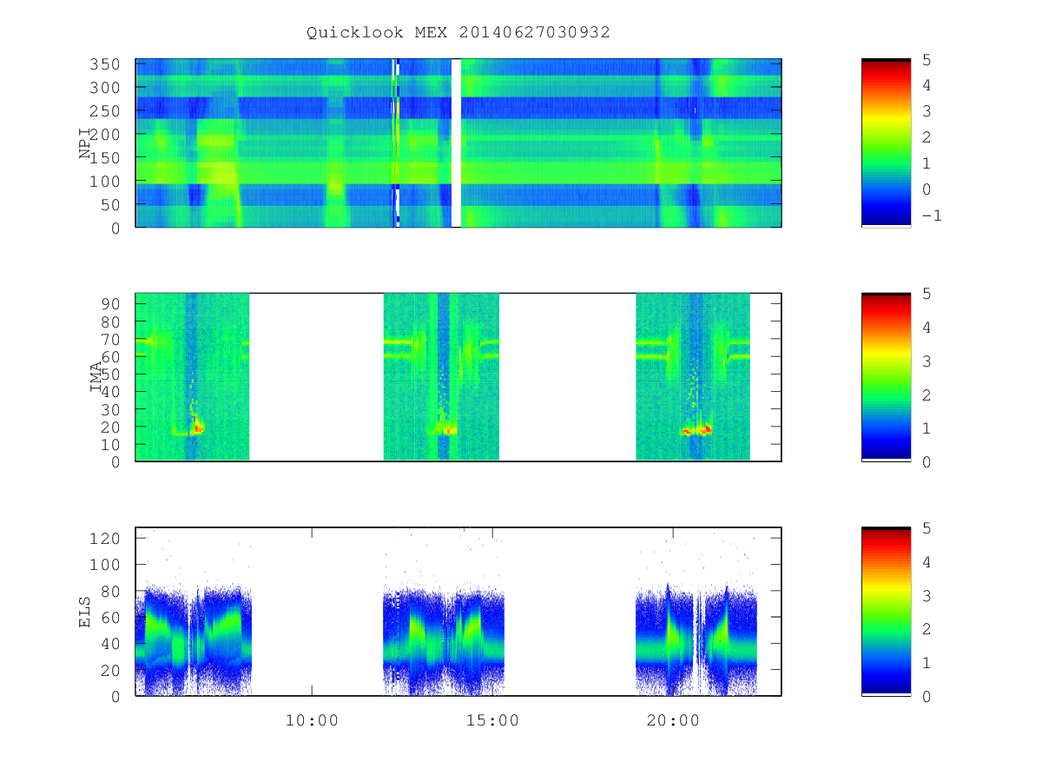Click the last IMA data segment

pyautogui.click(x=693, y=377)
